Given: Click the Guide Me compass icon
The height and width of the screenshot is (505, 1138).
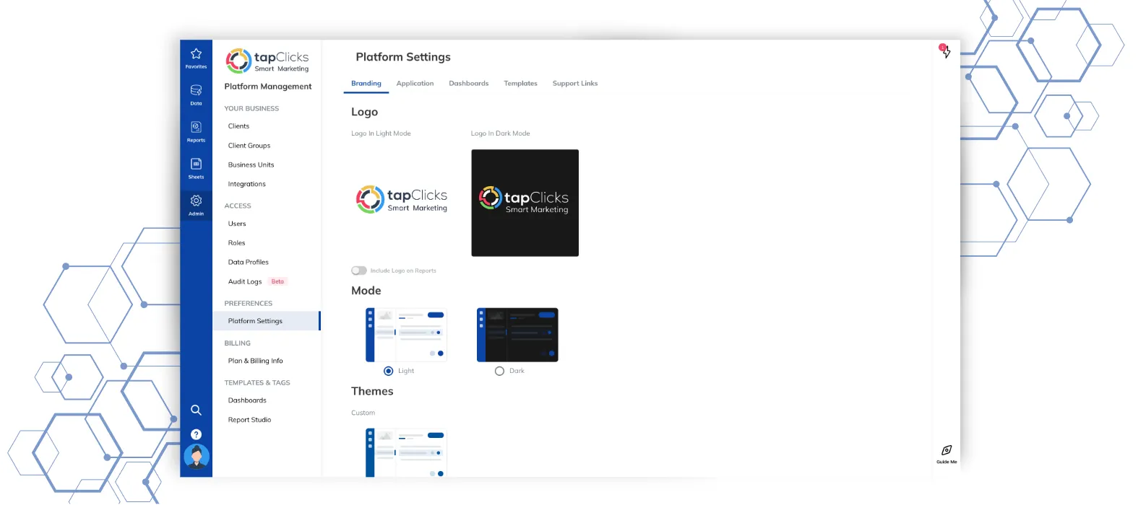Looking at the screenshot, I should [947, 451].
